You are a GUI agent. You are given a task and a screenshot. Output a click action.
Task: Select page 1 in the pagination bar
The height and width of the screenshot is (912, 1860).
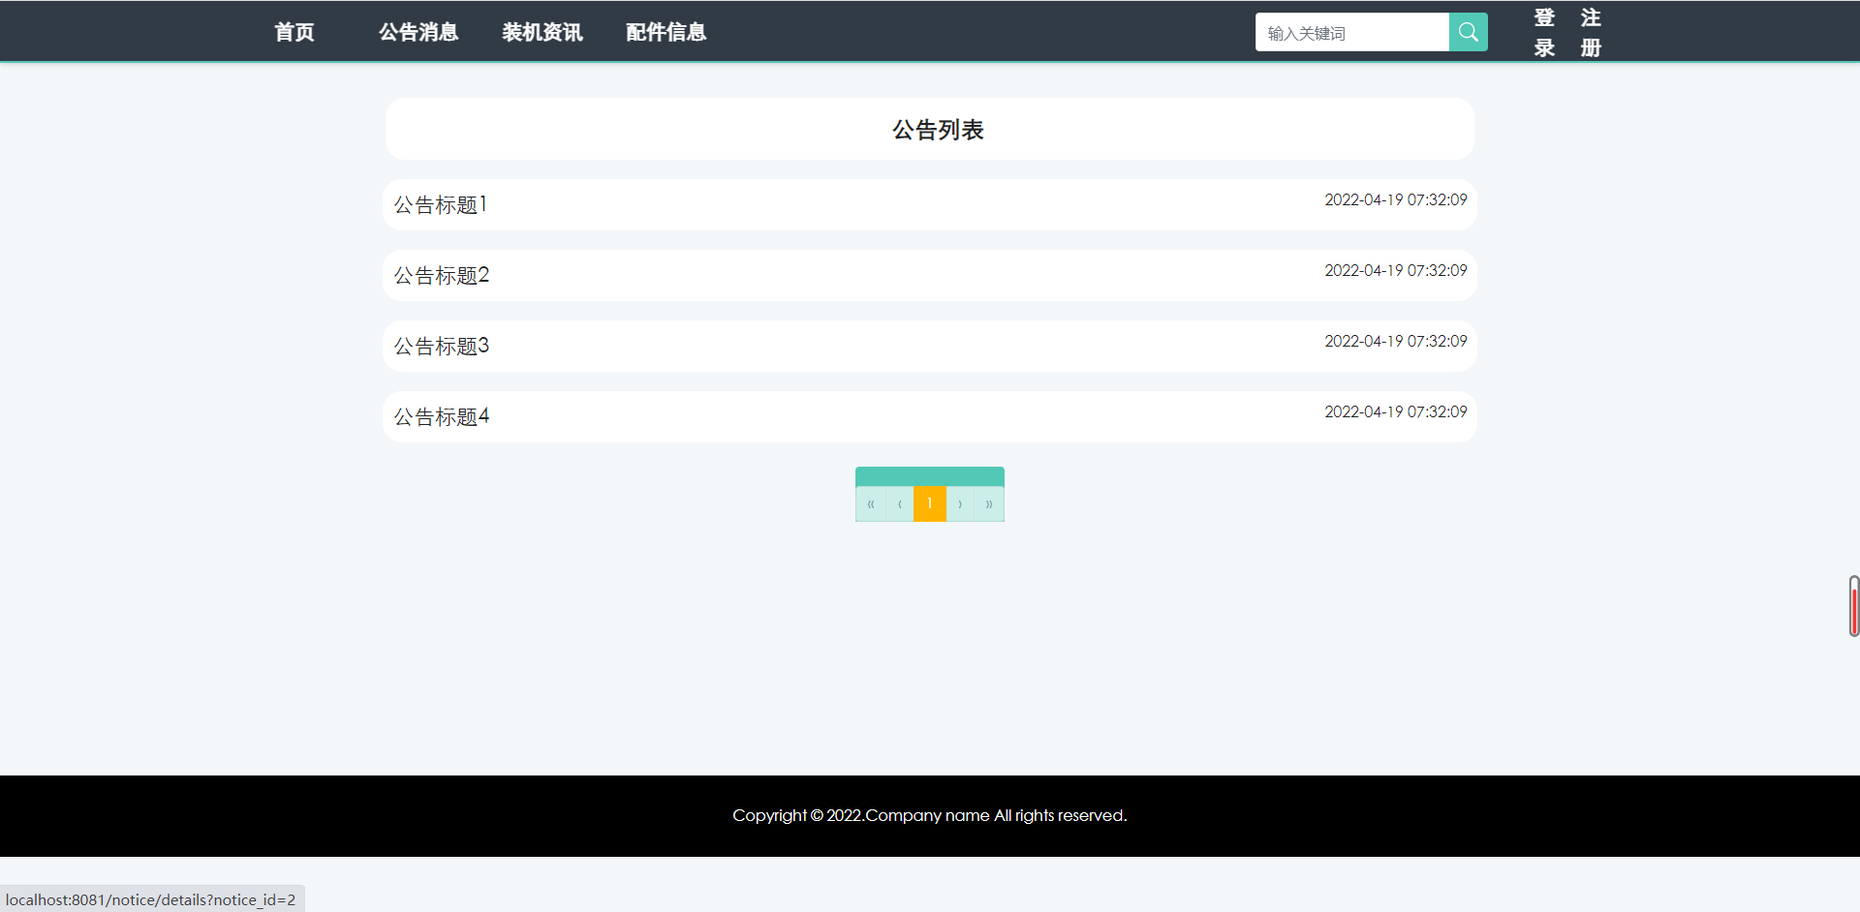tap(929, 503)
